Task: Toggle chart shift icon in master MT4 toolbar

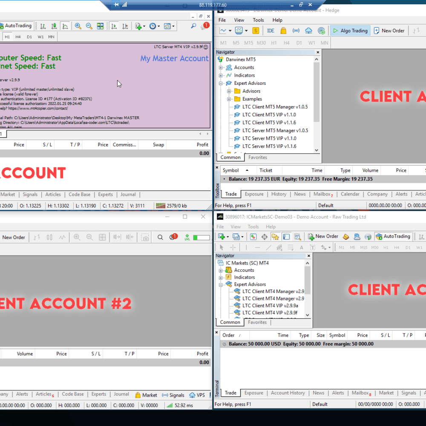Action: click(x=125, y=26)
